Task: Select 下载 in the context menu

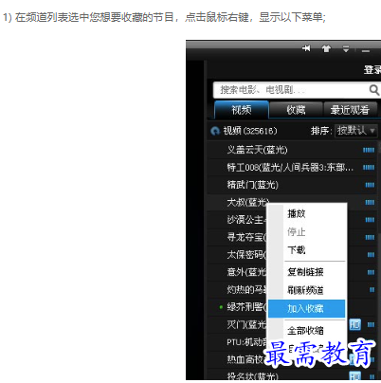Action: pyautogui.click(x=297, y=250)
